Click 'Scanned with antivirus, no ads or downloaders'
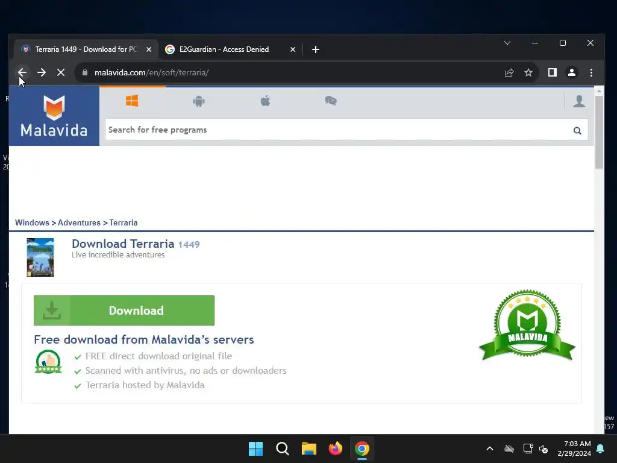This screenshot has height=463, width=617. pos(186,371)
